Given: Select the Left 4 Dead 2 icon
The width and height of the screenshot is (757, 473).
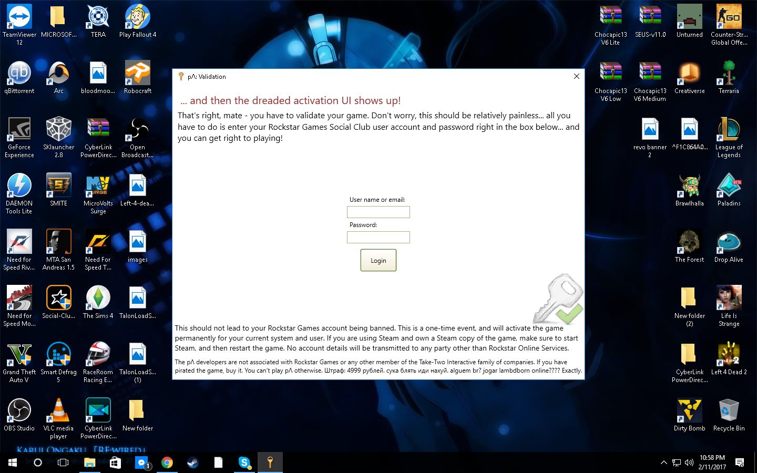Looking at the screenshot, I should click(729, 359).
